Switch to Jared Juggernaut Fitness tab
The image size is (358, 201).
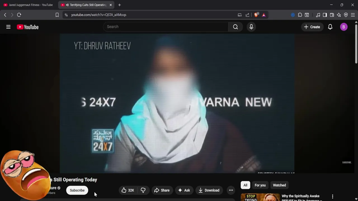coord(28,5)
